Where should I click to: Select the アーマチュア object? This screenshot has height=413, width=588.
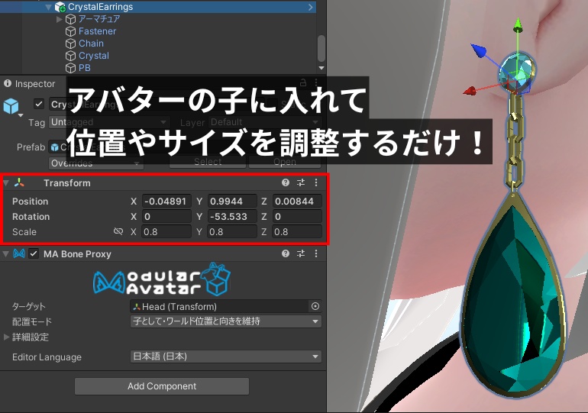coord(99,19)
